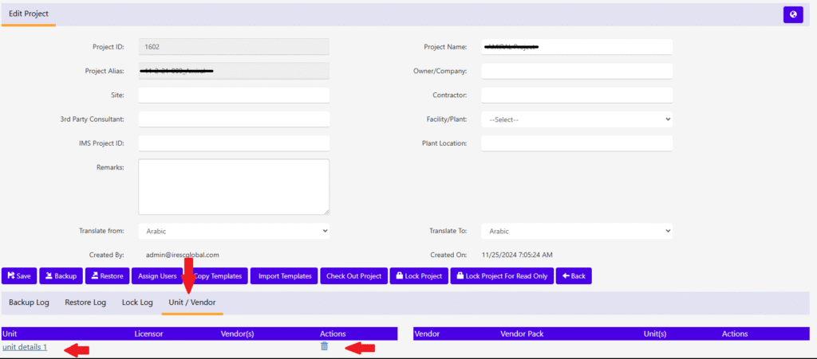
Task: Delete unit details 1 with trash icon
Action: 324,346
